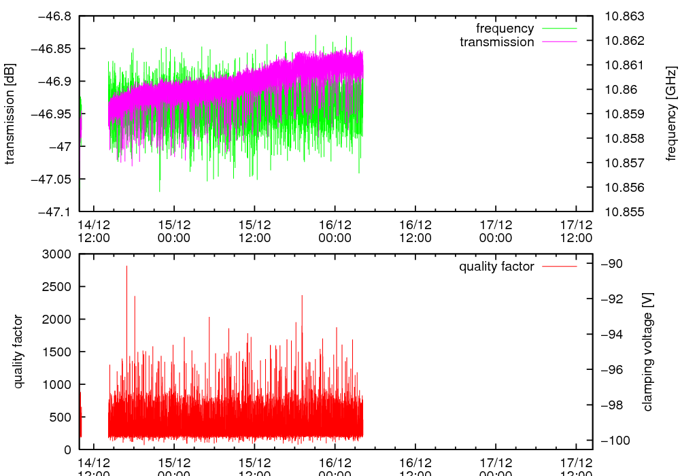
Task: Click the 15/12 12:00 tick in upper plot
Action: (x=254, y=231)
